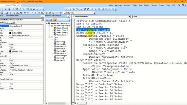Click the Full Module View button
The height and width of the screenshot is (105, 187).
click(75, 103)
